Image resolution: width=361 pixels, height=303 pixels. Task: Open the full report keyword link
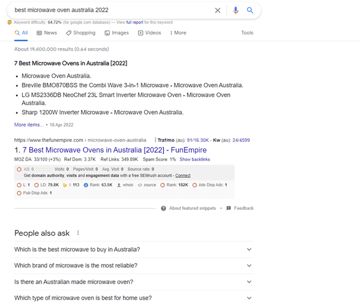(134, 22)
